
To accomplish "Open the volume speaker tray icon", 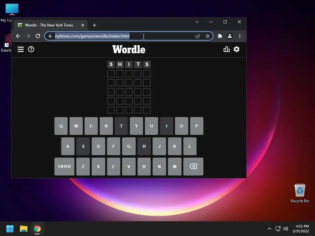I will 285,229.
